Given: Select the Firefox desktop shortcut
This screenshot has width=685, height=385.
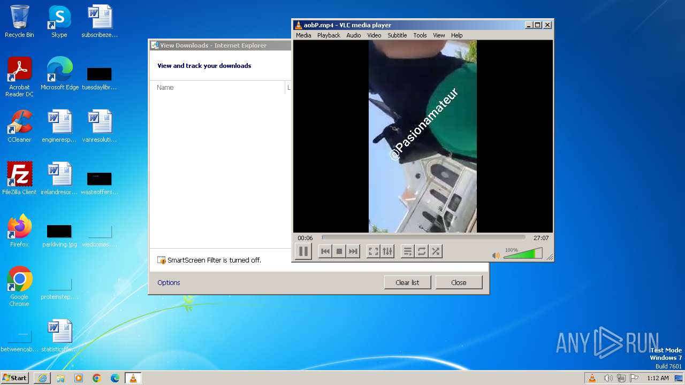Looking at the screenshot, I should point(19,232).
